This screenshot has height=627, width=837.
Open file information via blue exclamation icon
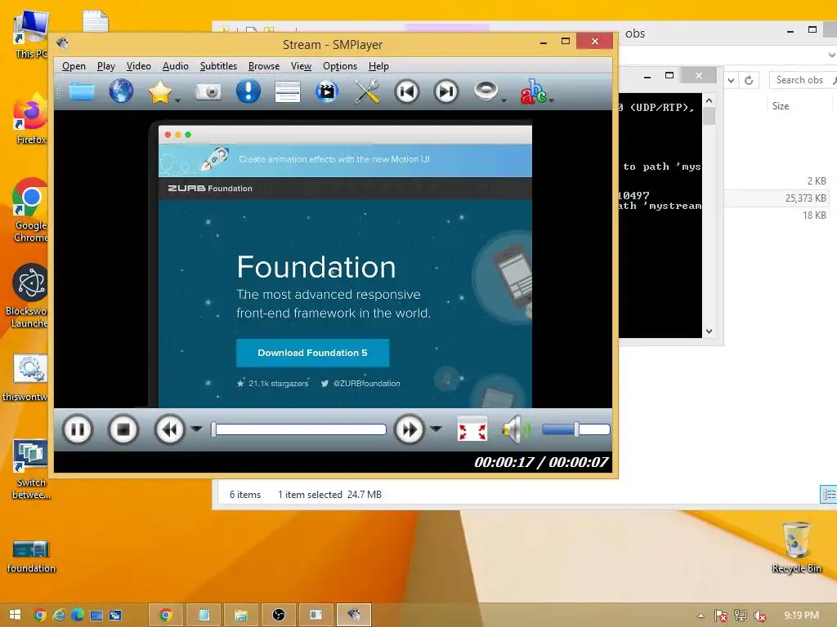click(248, 91)
